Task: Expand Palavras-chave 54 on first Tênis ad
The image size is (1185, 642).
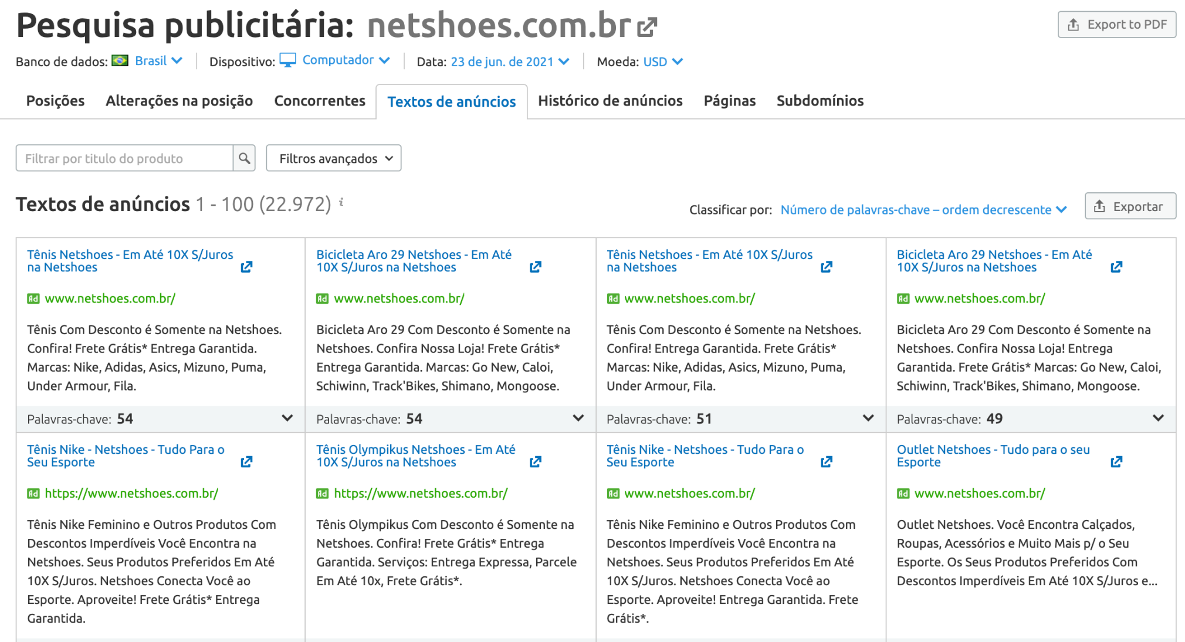Action: pyautogui.click(x=287, y=418)
